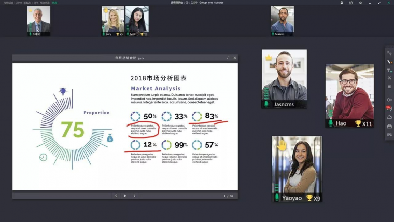The image size is (394, 222).
Task: Open the cloud drive icon
Action: tap(389, 117)
